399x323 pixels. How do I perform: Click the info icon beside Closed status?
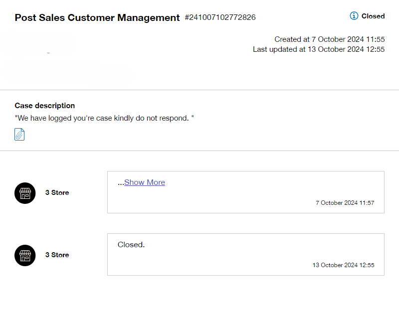pos(354,16)
